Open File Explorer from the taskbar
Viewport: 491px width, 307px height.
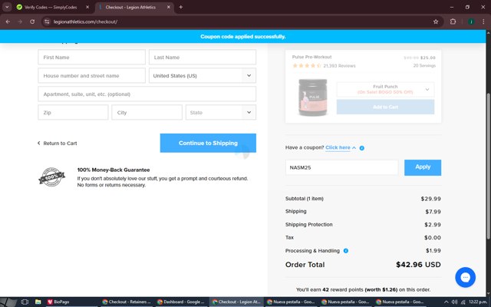tap(38, 302)
